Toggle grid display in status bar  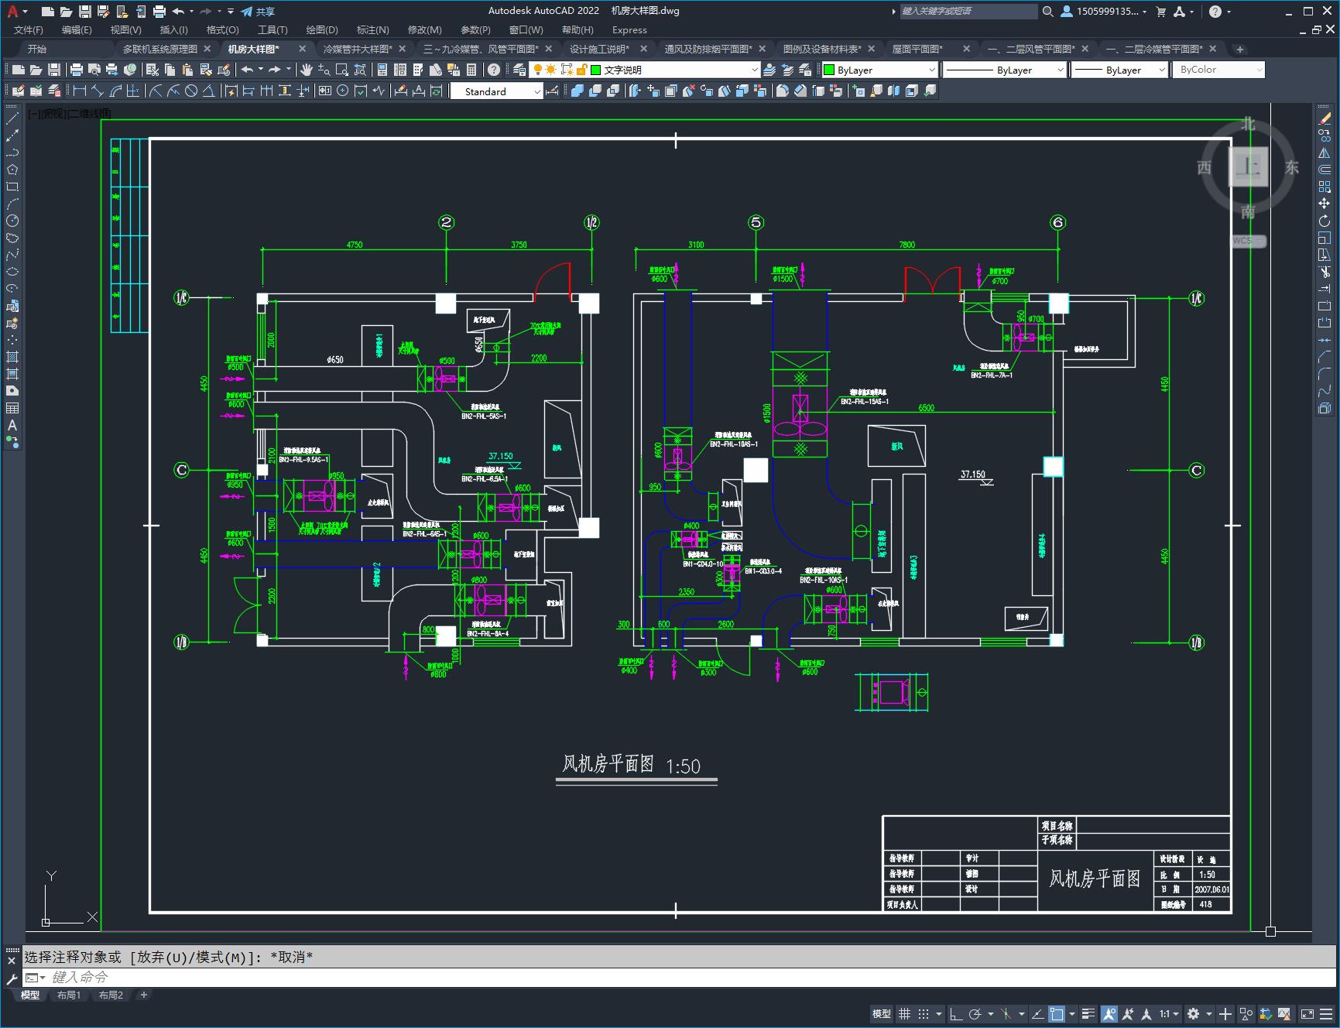point(904,1013)
